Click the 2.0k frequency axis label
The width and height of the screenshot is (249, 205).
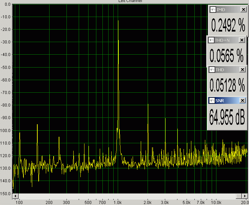pos(148,203)
